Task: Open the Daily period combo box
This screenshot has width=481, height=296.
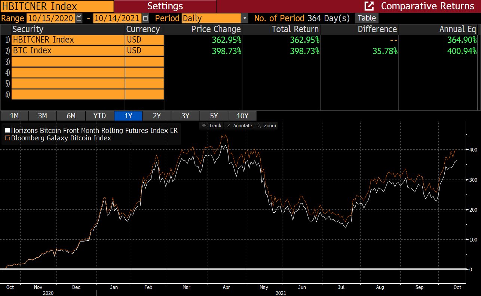Action: [211, 18]
